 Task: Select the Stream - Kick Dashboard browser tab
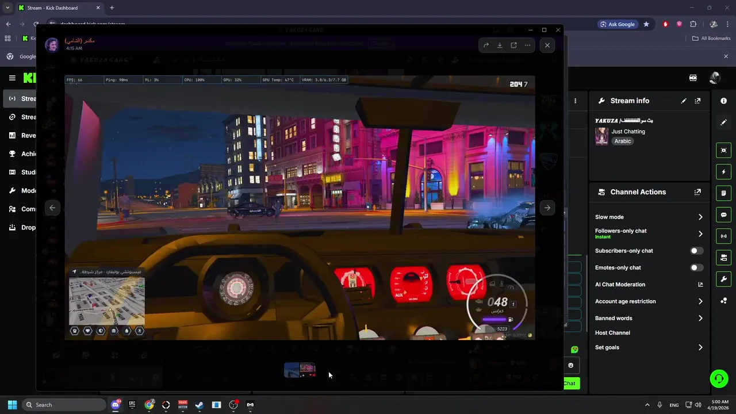(x=59, y=8)
